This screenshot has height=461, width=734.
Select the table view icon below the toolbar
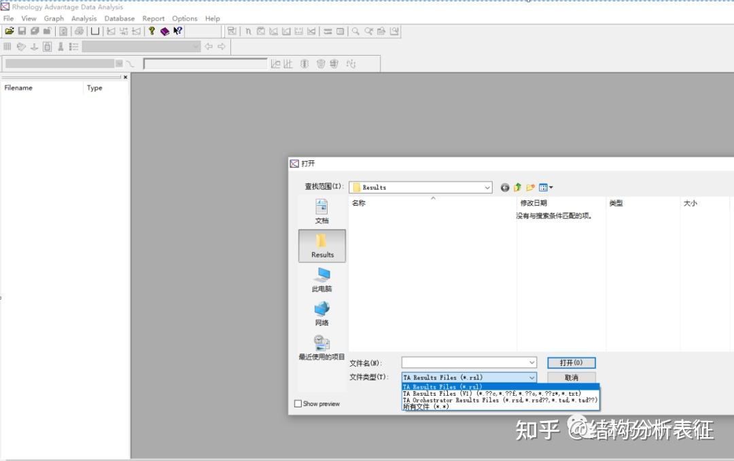(6, 46)
